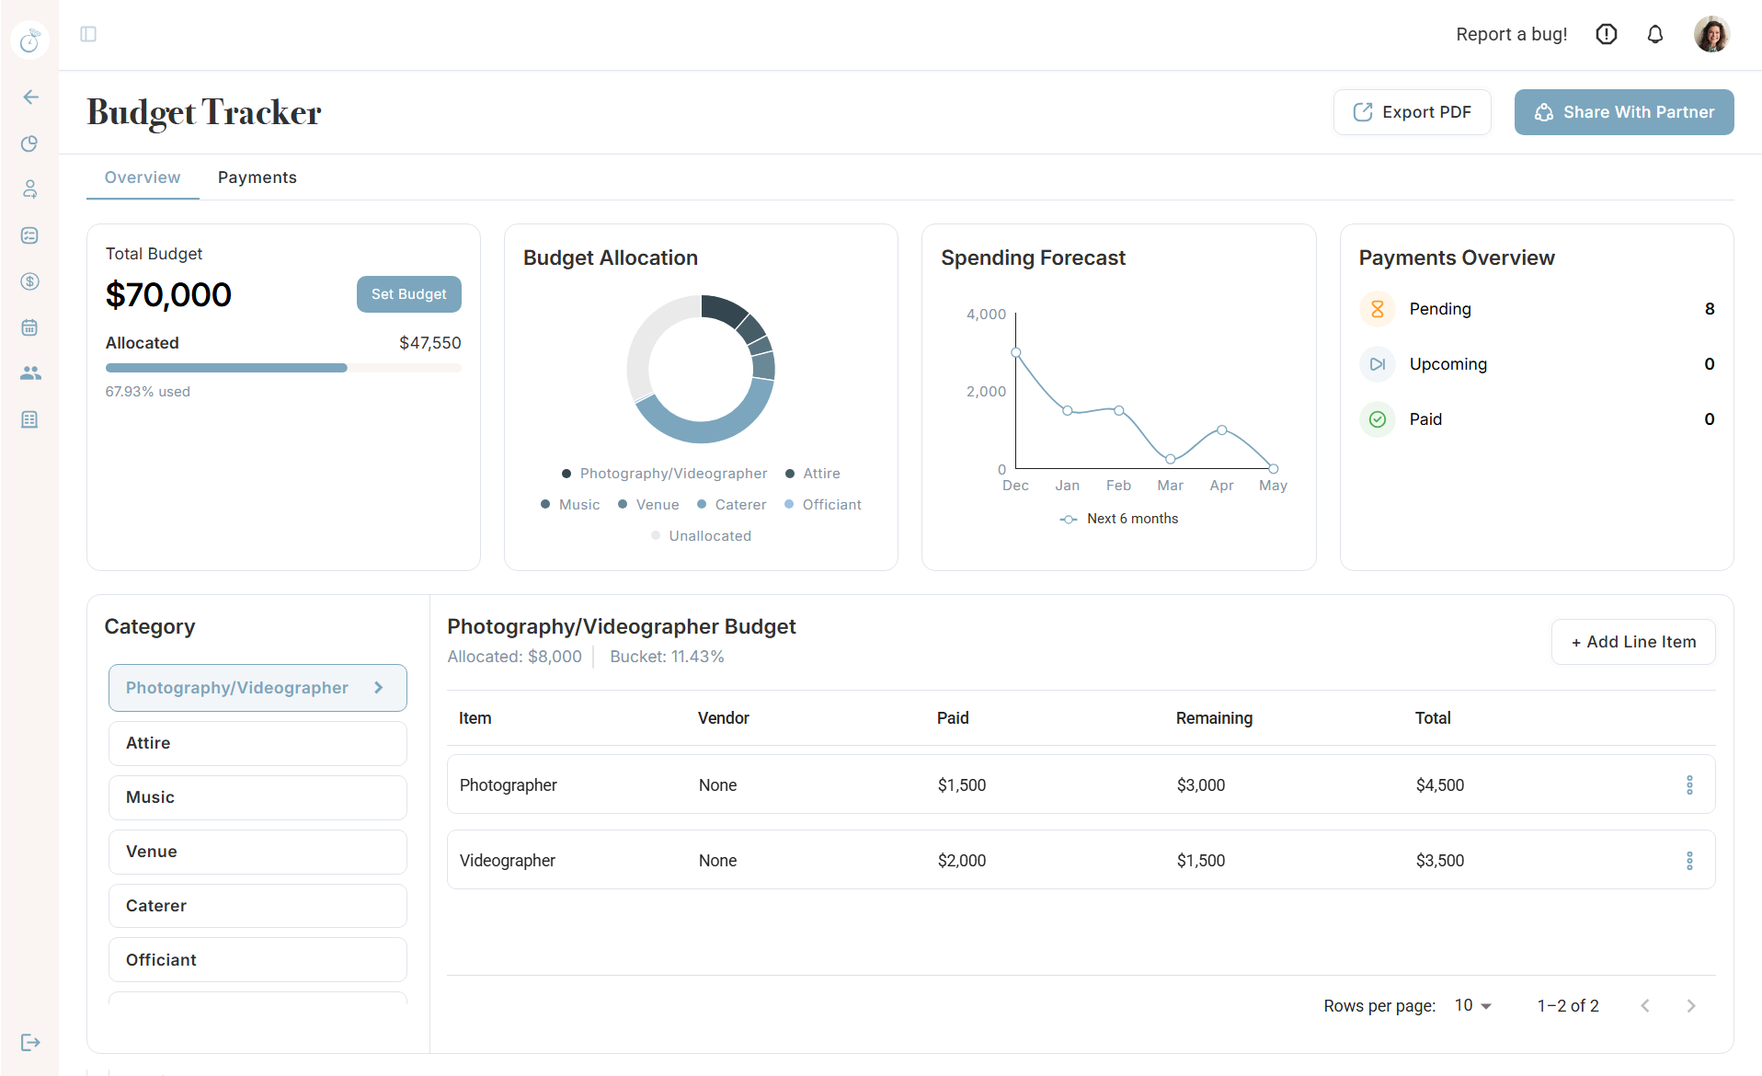The width and height of the screenshot is (1762, 1076).
Task: Toggle the sidebar collapse icon at top left
Action: tap(88, 34)
